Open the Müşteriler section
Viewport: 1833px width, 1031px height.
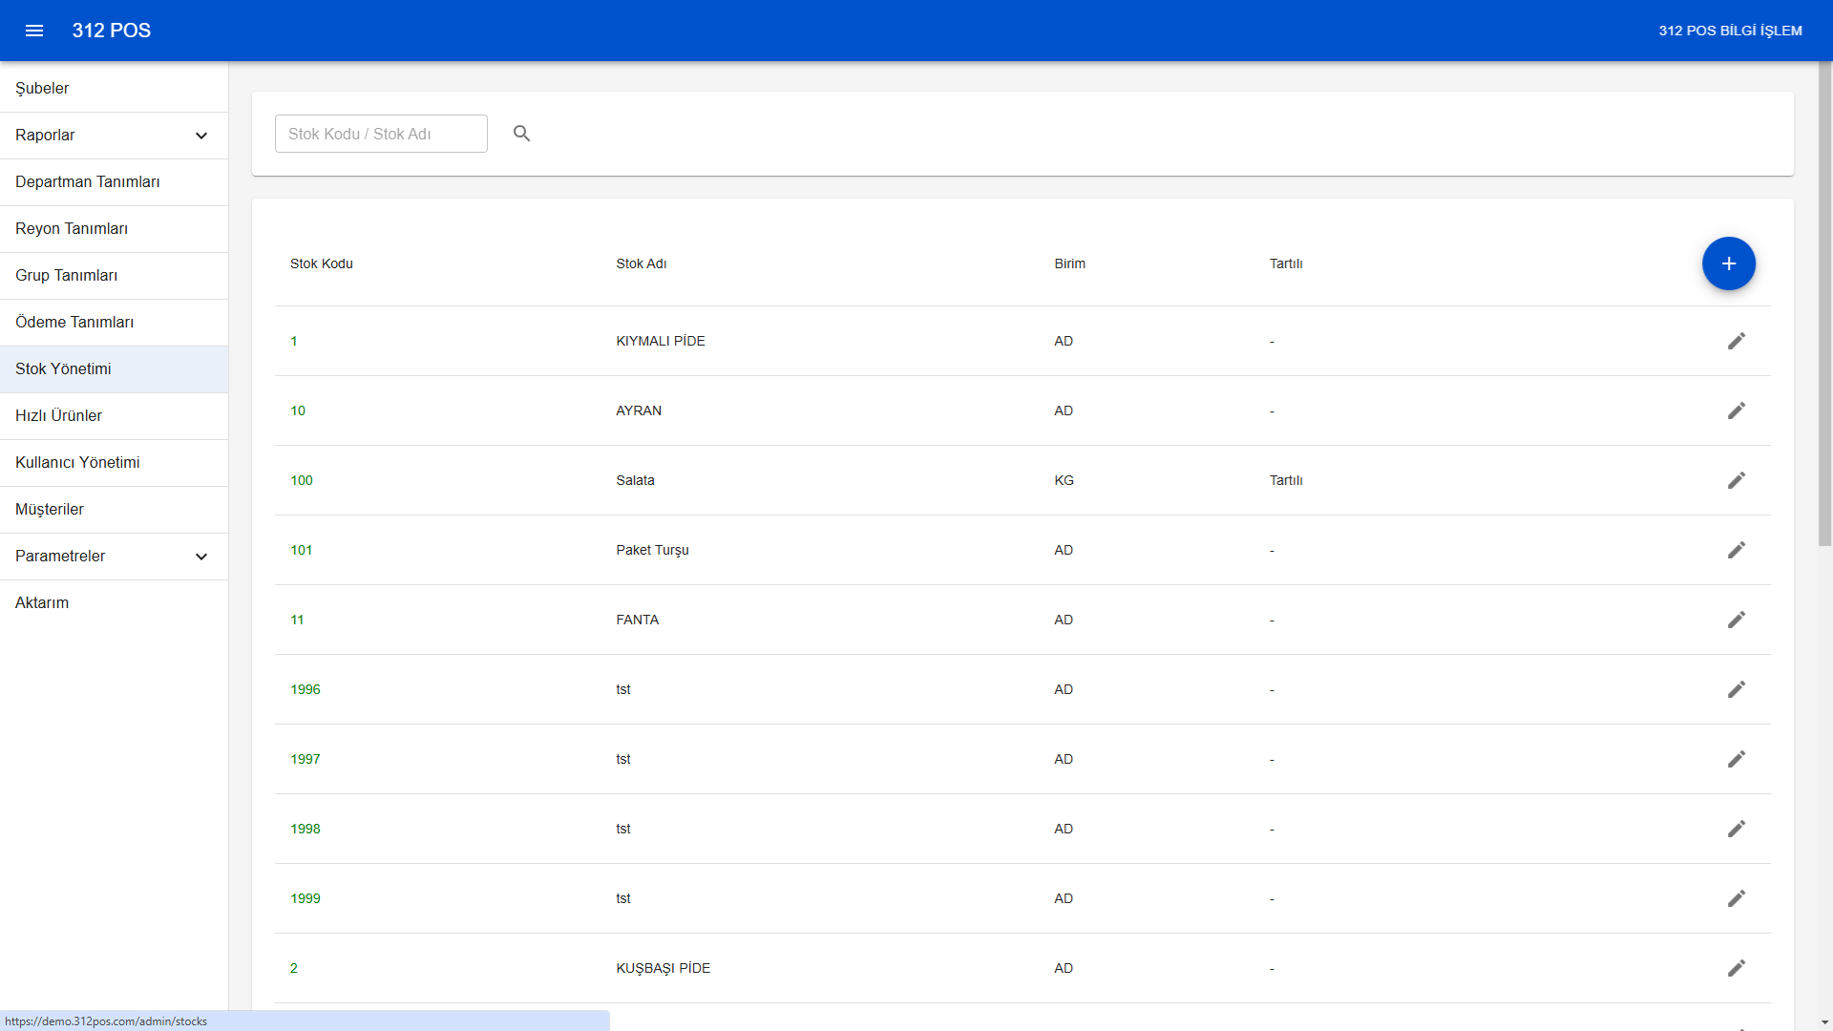click(50, 509)
